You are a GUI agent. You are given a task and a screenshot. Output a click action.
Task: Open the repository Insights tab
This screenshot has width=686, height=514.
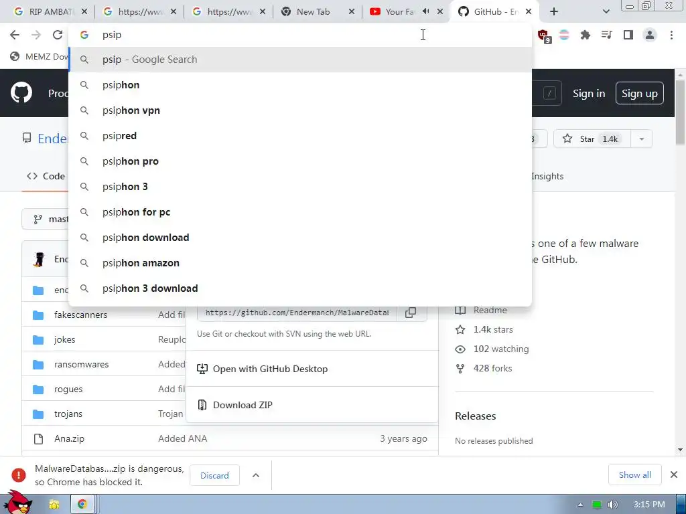547,176
